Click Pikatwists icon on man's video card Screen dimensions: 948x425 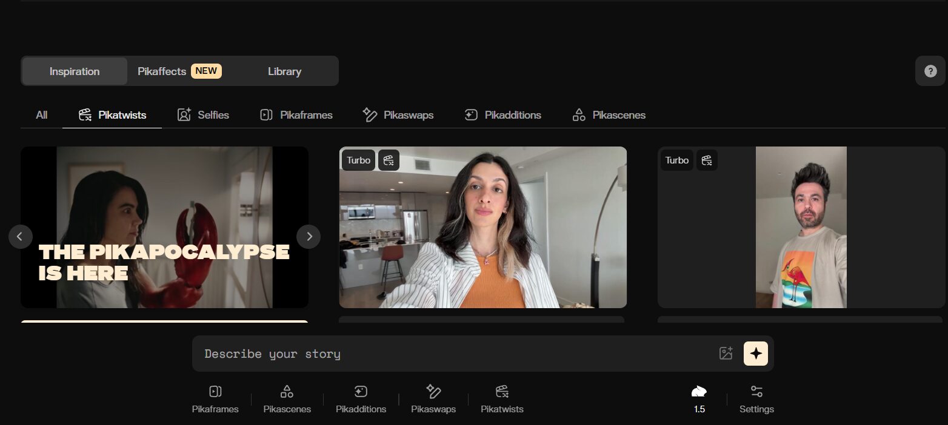point(707,160)
